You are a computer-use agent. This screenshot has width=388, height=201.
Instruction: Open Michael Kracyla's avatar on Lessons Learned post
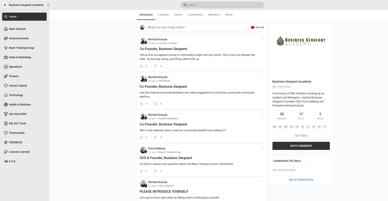click(143, 41)
